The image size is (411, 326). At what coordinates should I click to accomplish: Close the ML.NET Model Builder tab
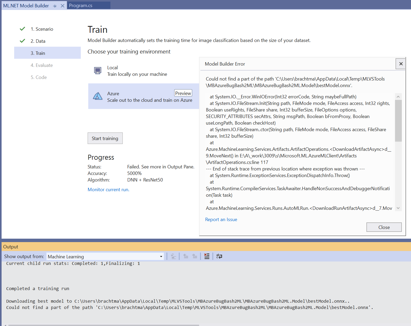[62, 6]
